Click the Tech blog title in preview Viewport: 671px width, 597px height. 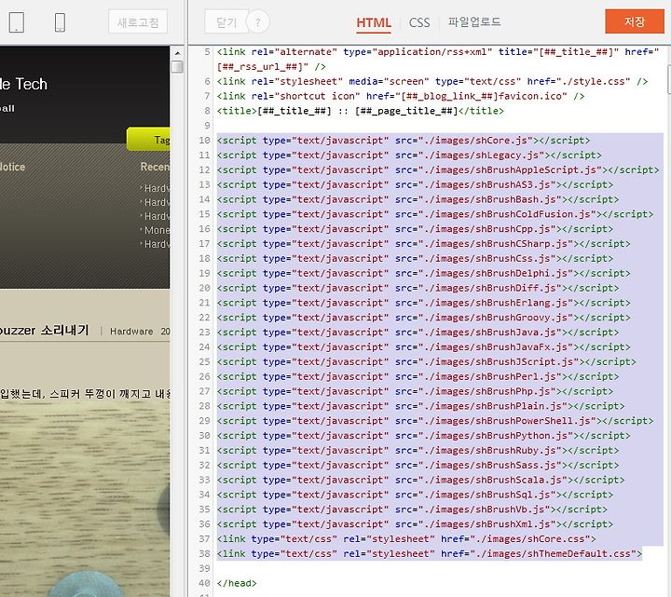pos(24,84)
